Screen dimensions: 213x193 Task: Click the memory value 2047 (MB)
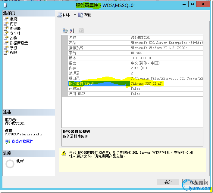[139, 68]
